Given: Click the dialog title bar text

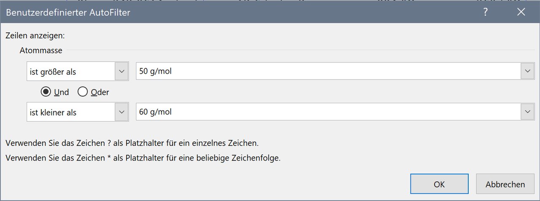Looking at the screenshot, I should 68,13.
